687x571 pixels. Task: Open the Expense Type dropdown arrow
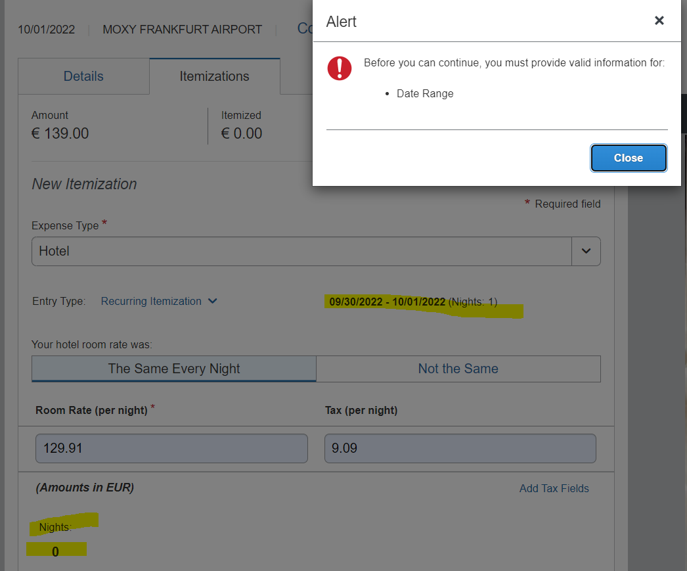(586, 251)
